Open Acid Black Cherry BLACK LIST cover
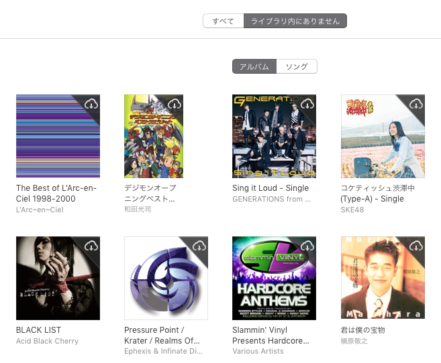441x363 pixels. [58, 279]
